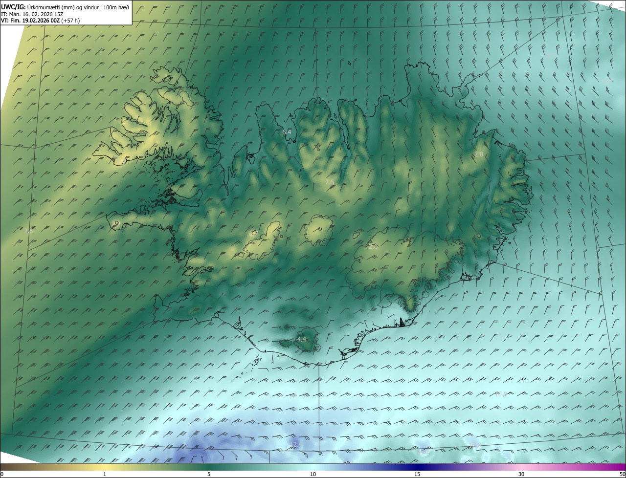
Task: Click the 0 label on the color scale
Action: coord(2,474)
